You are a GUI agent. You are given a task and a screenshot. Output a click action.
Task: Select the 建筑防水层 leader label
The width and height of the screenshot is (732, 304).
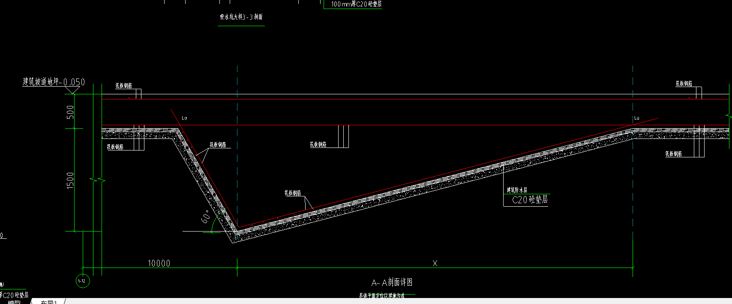(517, 190)
